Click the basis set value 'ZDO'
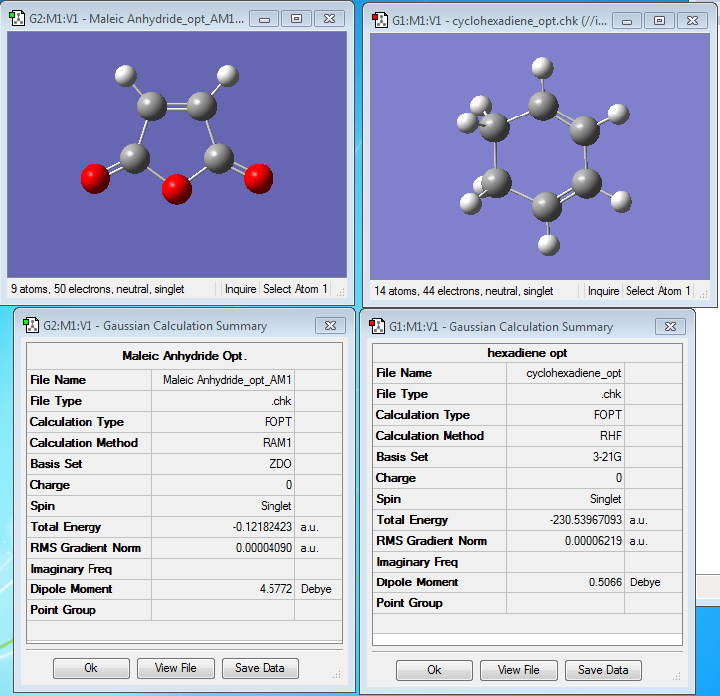 click(x=280, y=464)
